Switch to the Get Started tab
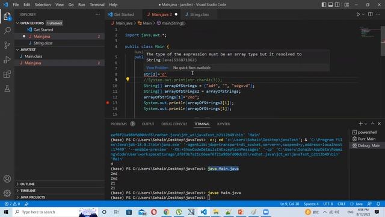The width and height of the screenshot is (385, 217). click(x=124, y=14)
